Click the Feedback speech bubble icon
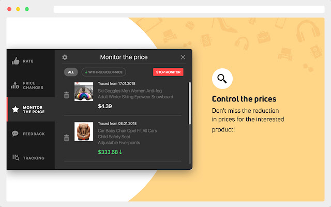The image size is (331, 207). pyautogui.click(x=16, y=134)
